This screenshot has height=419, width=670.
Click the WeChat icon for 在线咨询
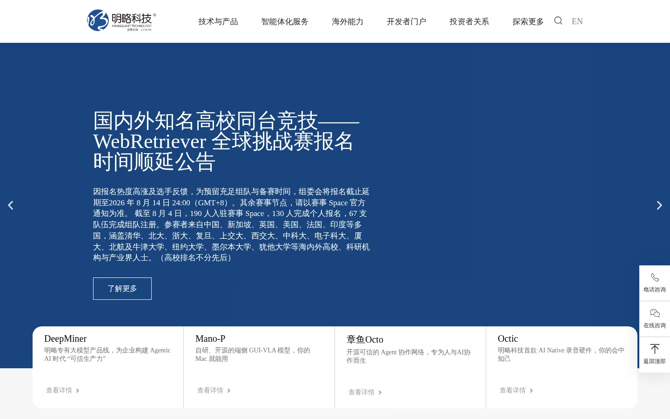click(x=655, y=313)
